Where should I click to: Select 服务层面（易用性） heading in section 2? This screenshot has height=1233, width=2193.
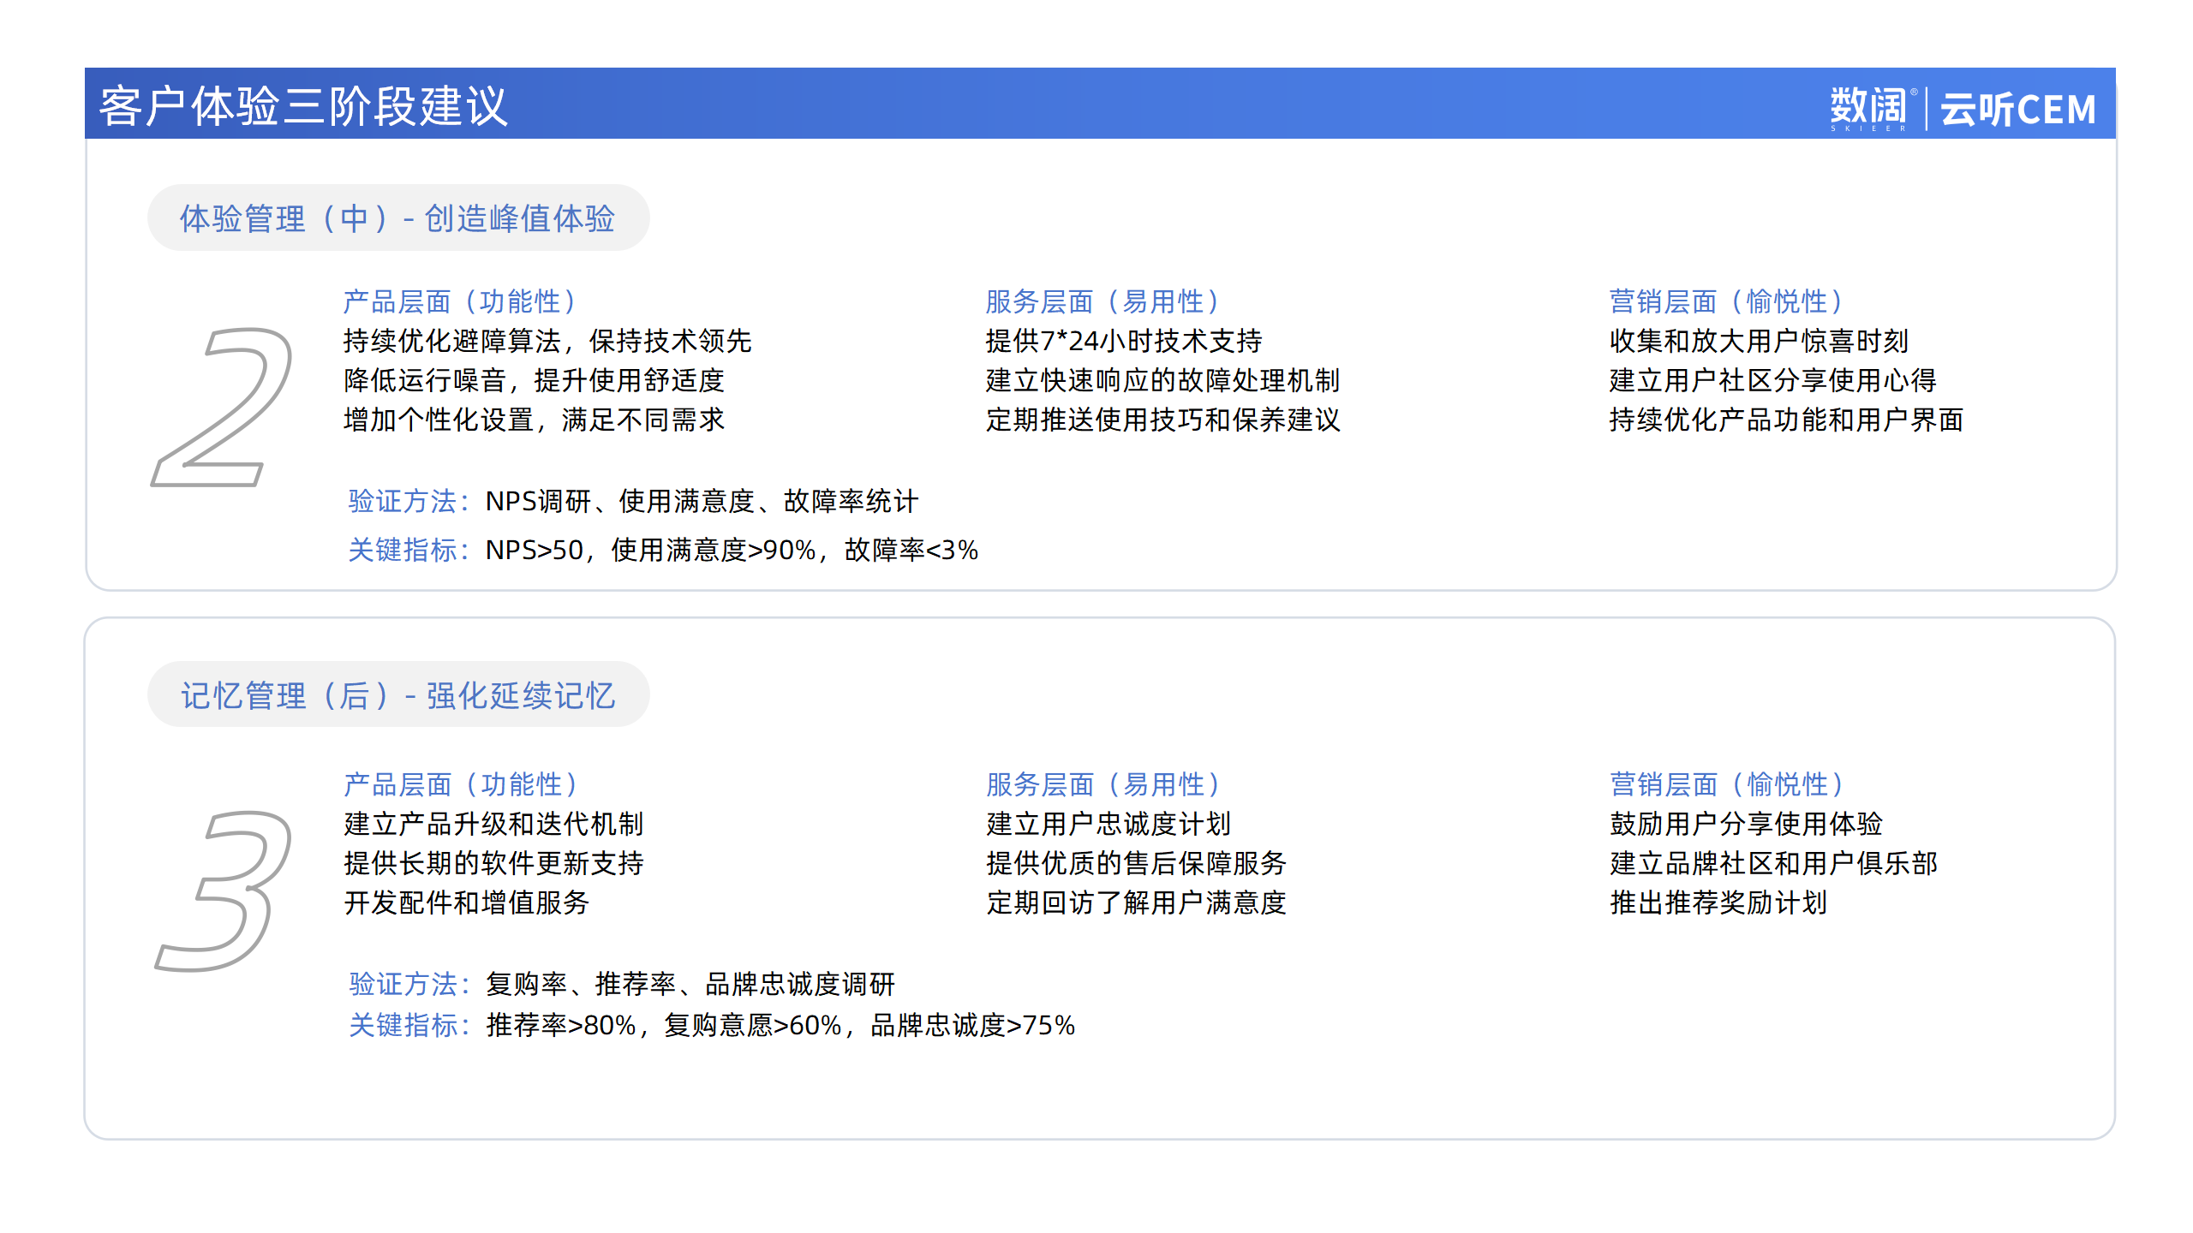[1105, 301]
